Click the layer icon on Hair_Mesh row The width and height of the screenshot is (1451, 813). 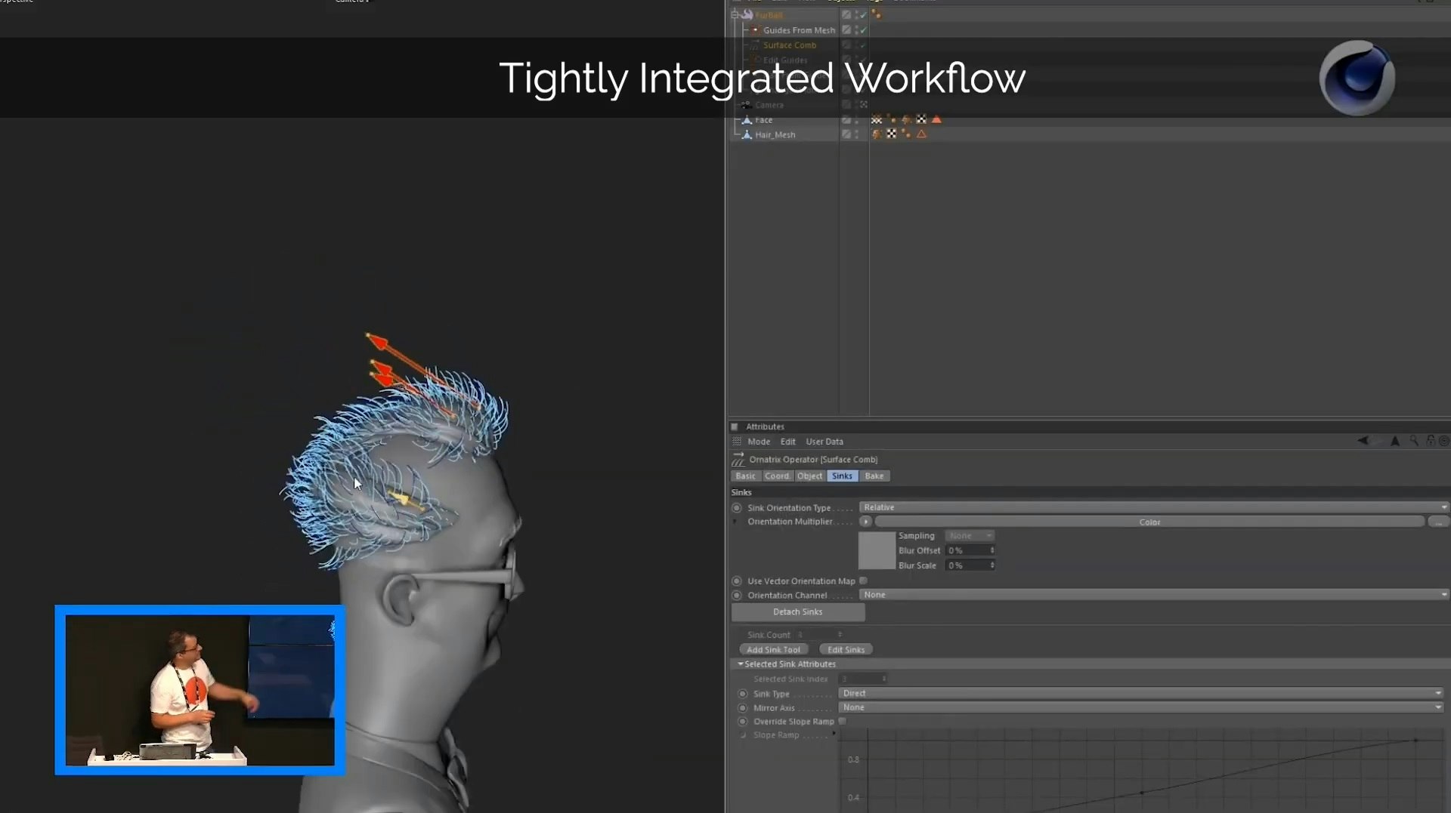[x=846, y=134]
